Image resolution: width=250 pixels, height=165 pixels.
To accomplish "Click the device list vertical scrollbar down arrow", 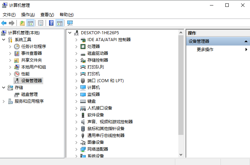I will point(181,155).
